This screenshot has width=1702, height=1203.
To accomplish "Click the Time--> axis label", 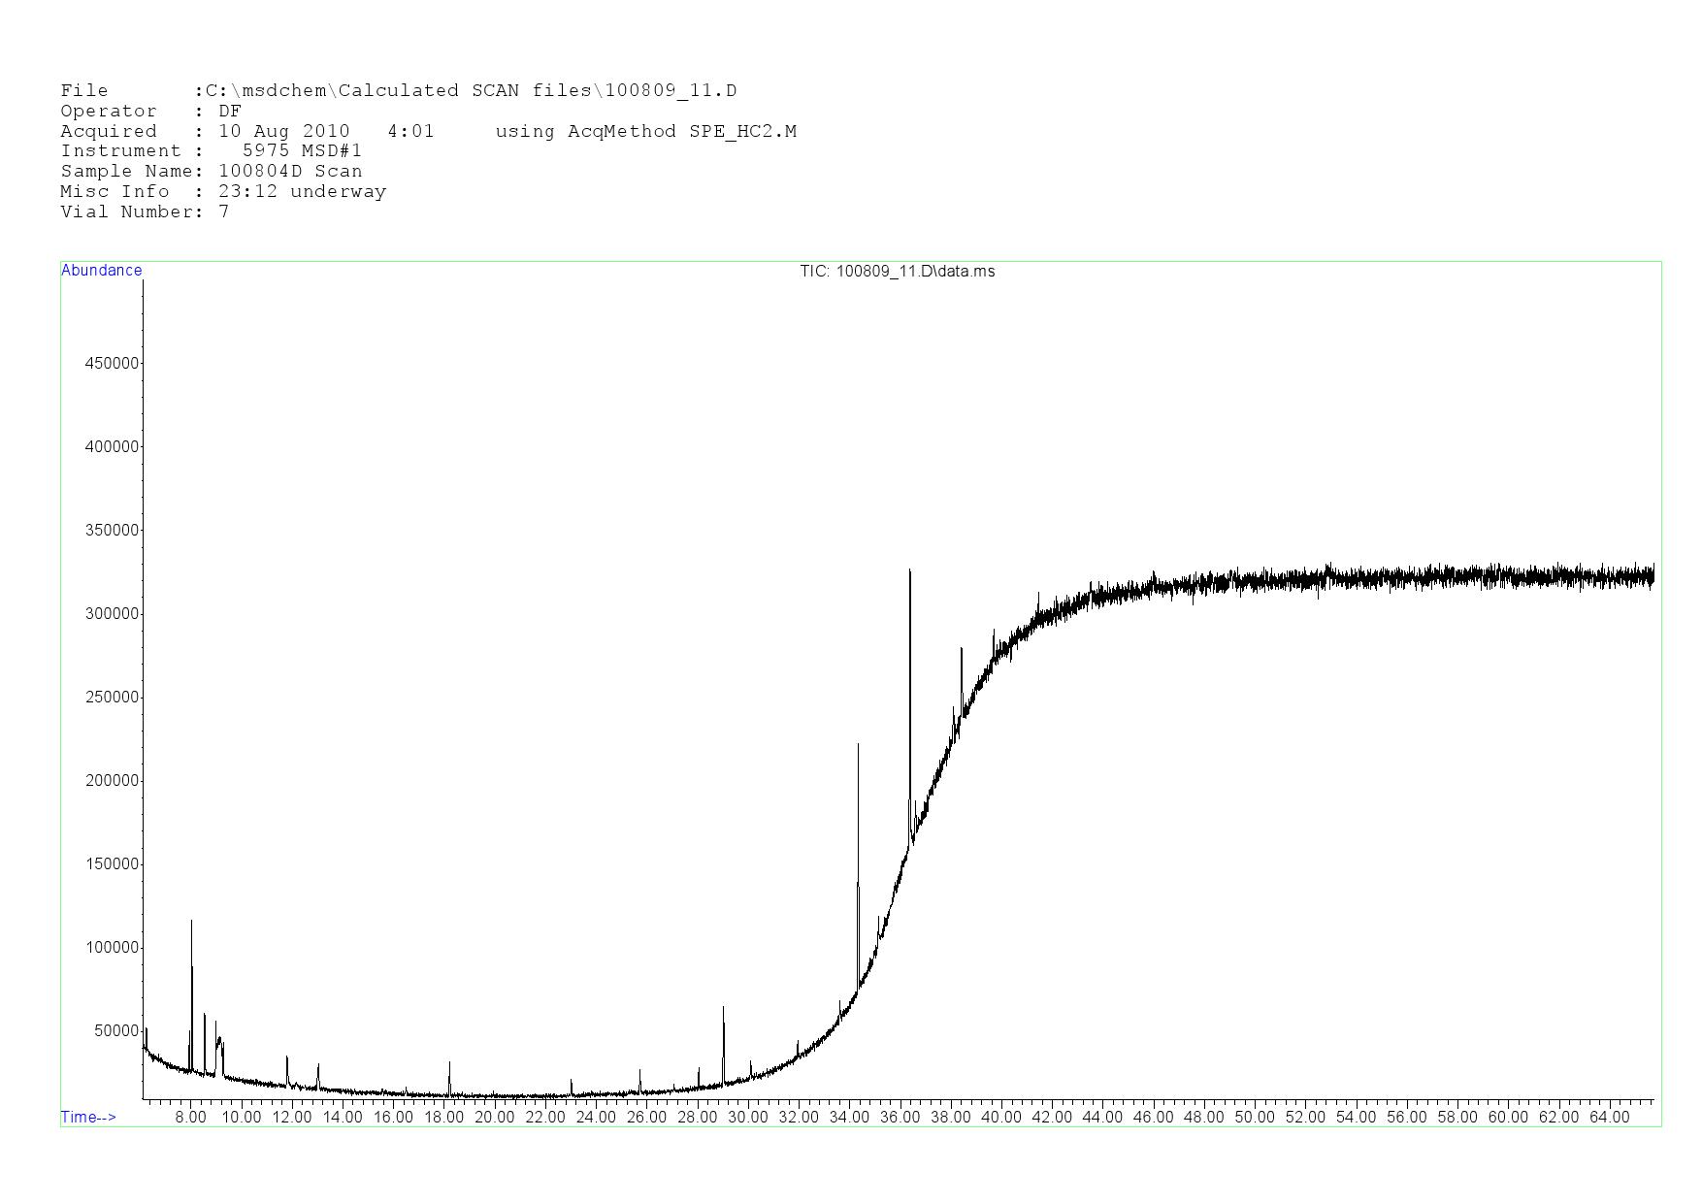I will pyautogui.click(x=88, y=1117).
